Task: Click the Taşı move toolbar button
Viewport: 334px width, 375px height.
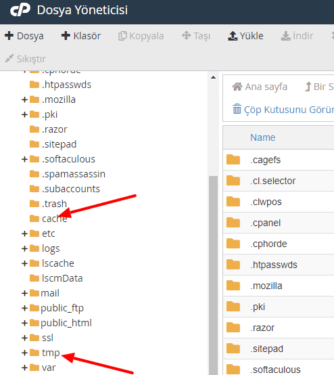Action: tap(196, 36)
